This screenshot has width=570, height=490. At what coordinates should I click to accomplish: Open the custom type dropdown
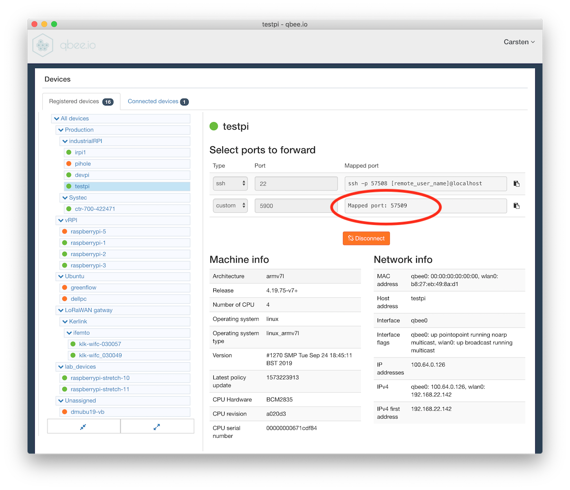[x=230, y=206]
